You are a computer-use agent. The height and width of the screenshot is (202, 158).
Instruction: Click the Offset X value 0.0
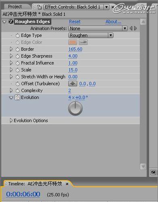(82, 84)
